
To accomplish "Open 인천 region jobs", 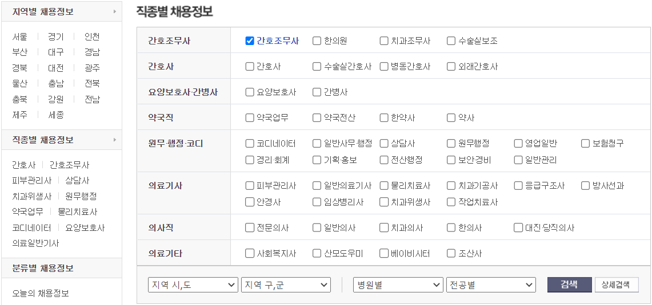I will click(92, 36).
